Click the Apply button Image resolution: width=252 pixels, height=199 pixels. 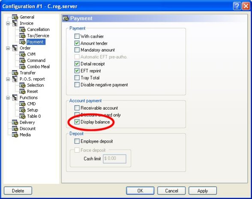[202, 191]
